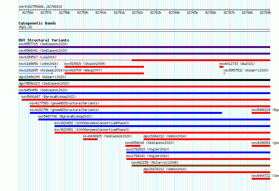The height and width of the screenshot is (191, 279).
Task: Click nsv442159 (McCarroll2008) label
Action: (x=155, y=162)
